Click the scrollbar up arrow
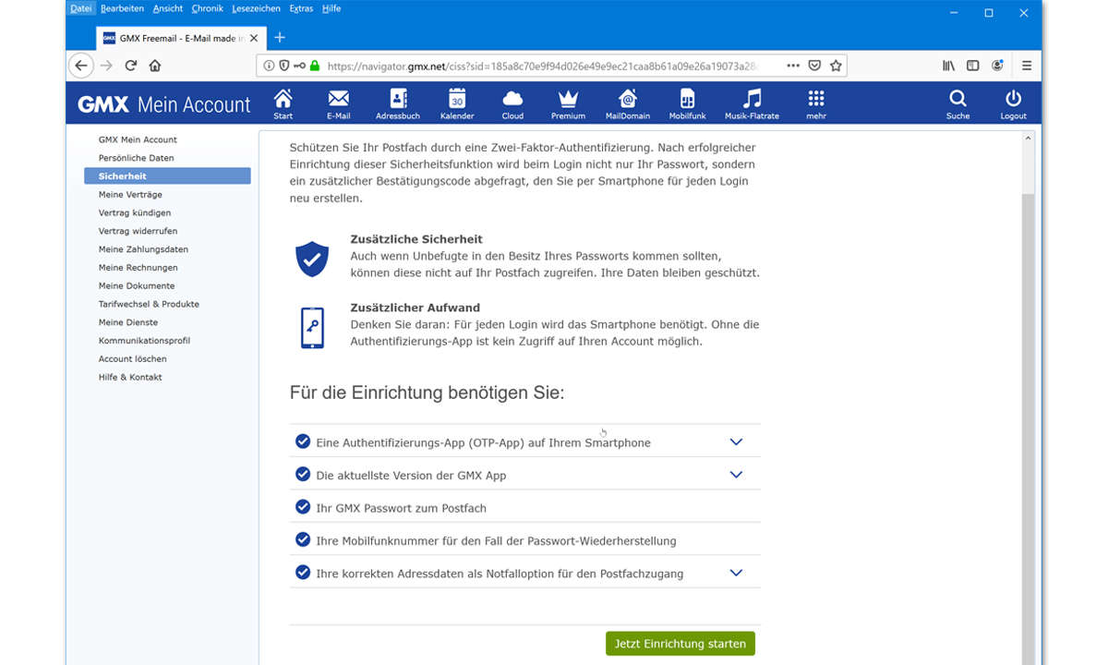Viewport: 1108px width, 665px height. [x=1028, y=138]
